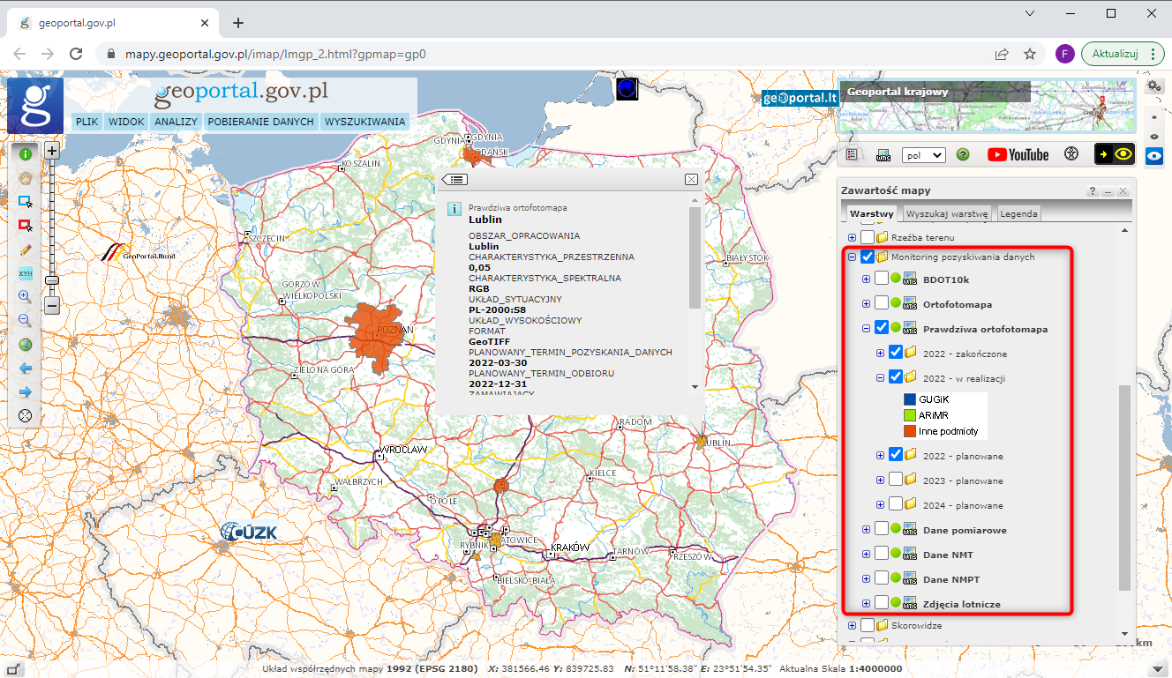This screenshot has height=678, width=1172.
Task: Select the identify features info tool
Action: click(x=25, y=153)
